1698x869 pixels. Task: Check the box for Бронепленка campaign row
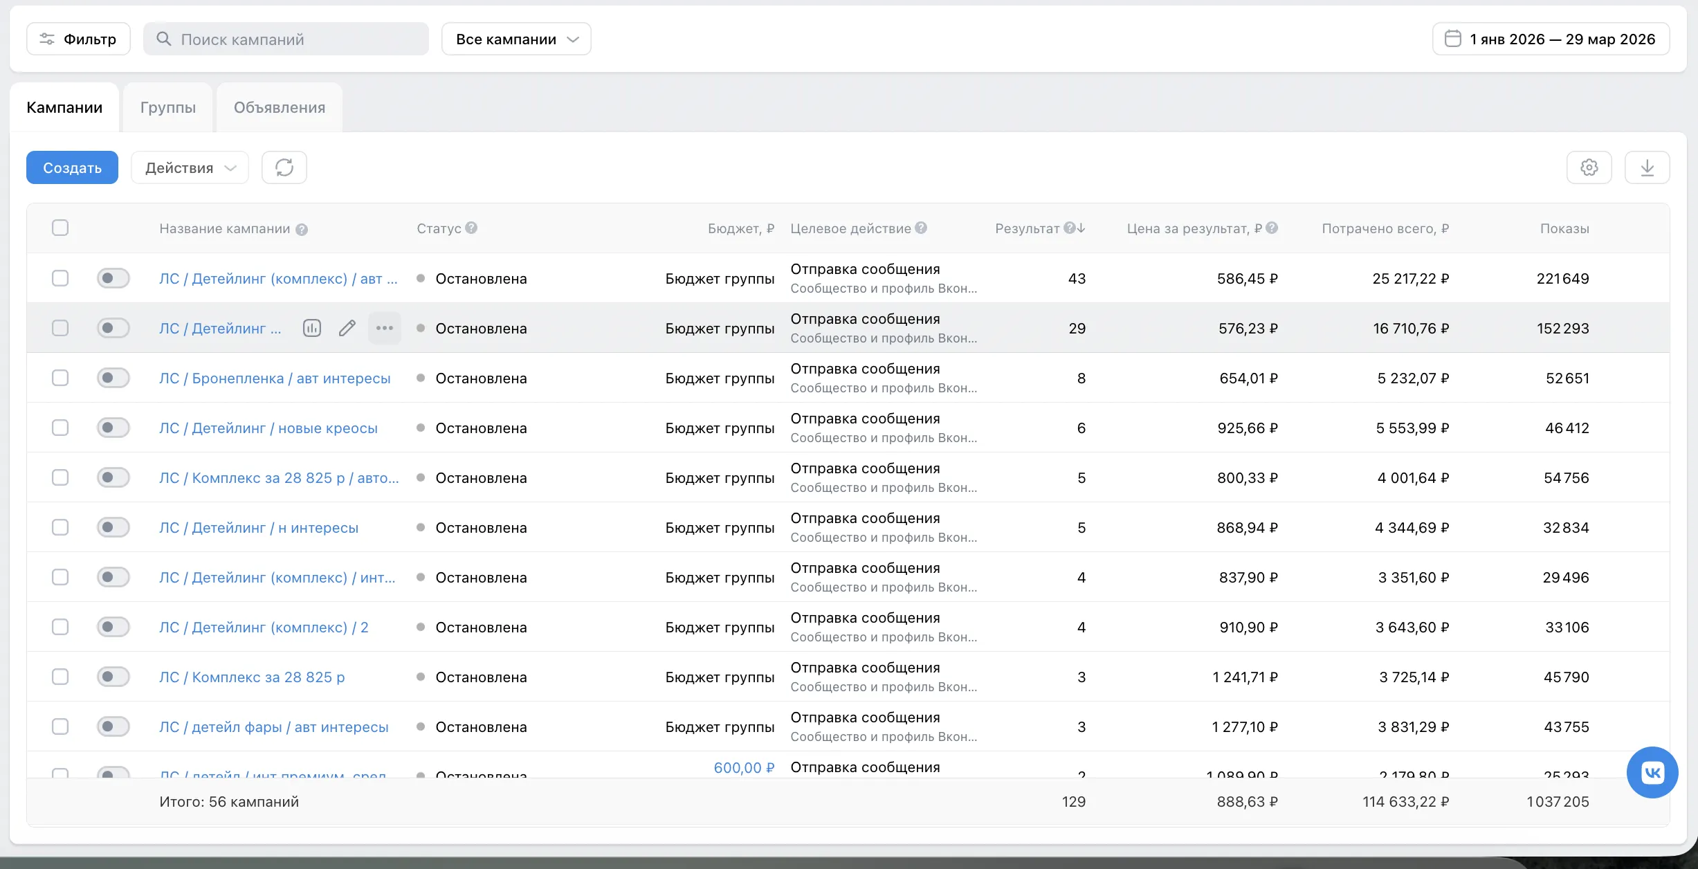(x=60, y=378)
